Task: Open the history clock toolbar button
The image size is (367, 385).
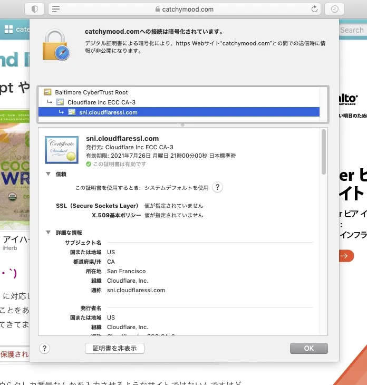Action: [334, 9]
